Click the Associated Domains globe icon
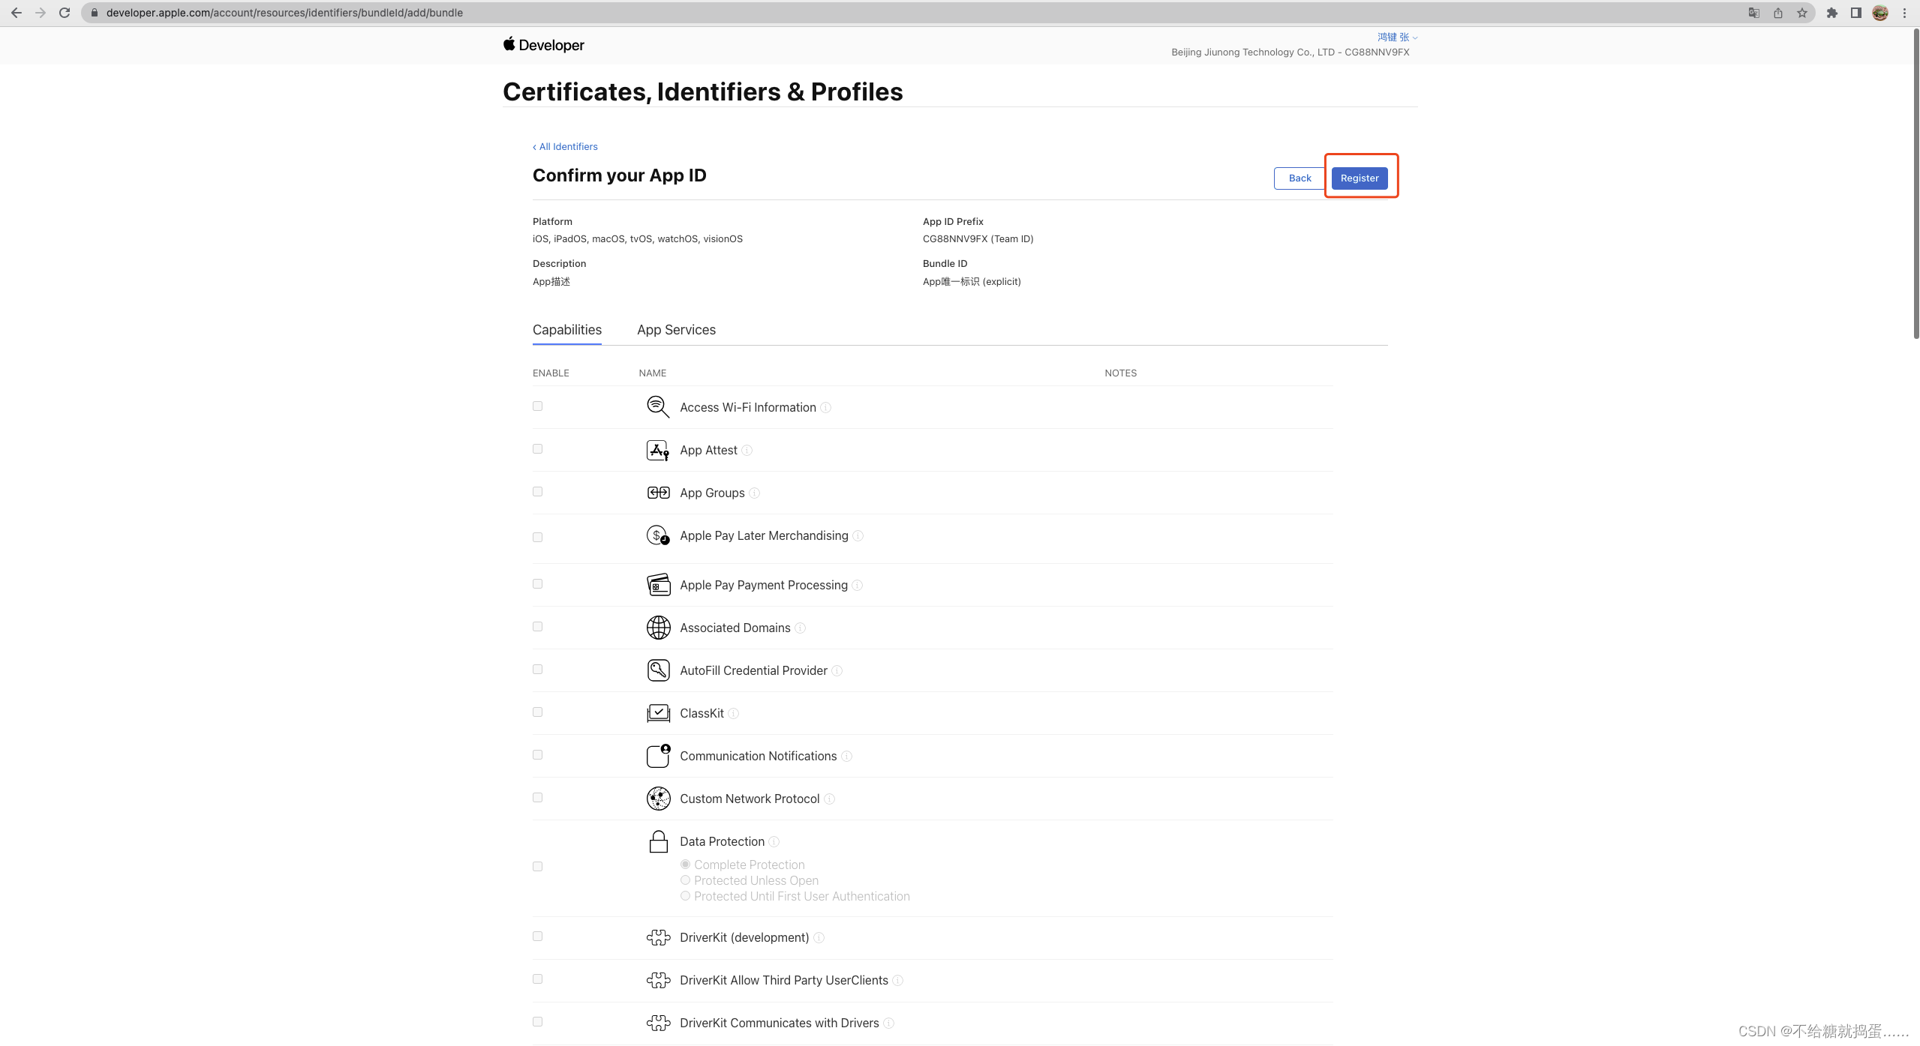 (x=657, y=628)
